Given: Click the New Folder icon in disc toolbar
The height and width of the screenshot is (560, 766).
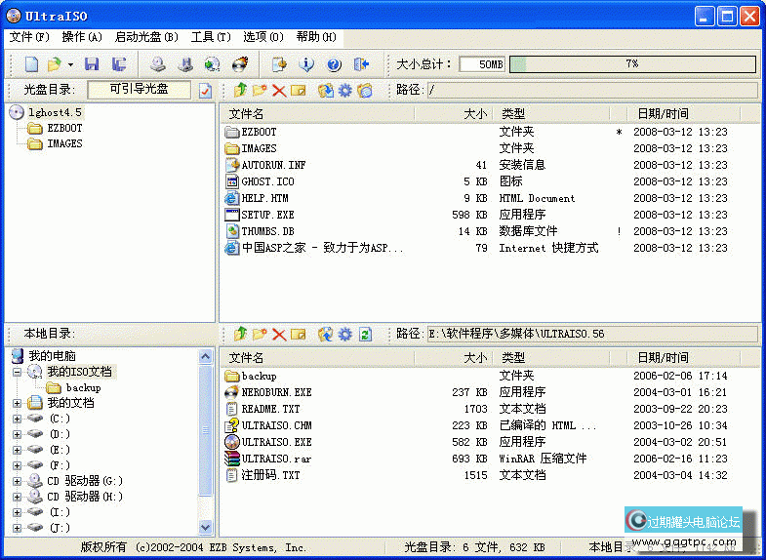Looking at the screenshot, I should tap(259, 91).
